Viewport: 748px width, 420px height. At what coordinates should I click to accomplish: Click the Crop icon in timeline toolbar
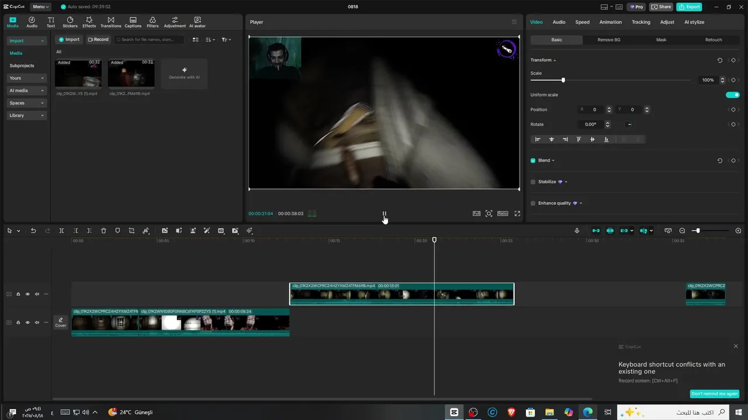coord(131,231)
